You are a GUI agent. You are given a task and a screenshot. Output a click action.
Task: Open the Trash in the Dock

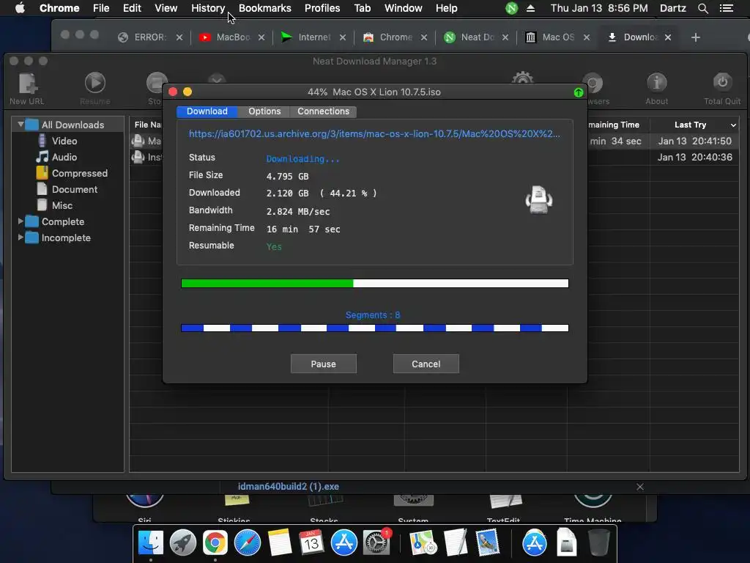[598, 543]
